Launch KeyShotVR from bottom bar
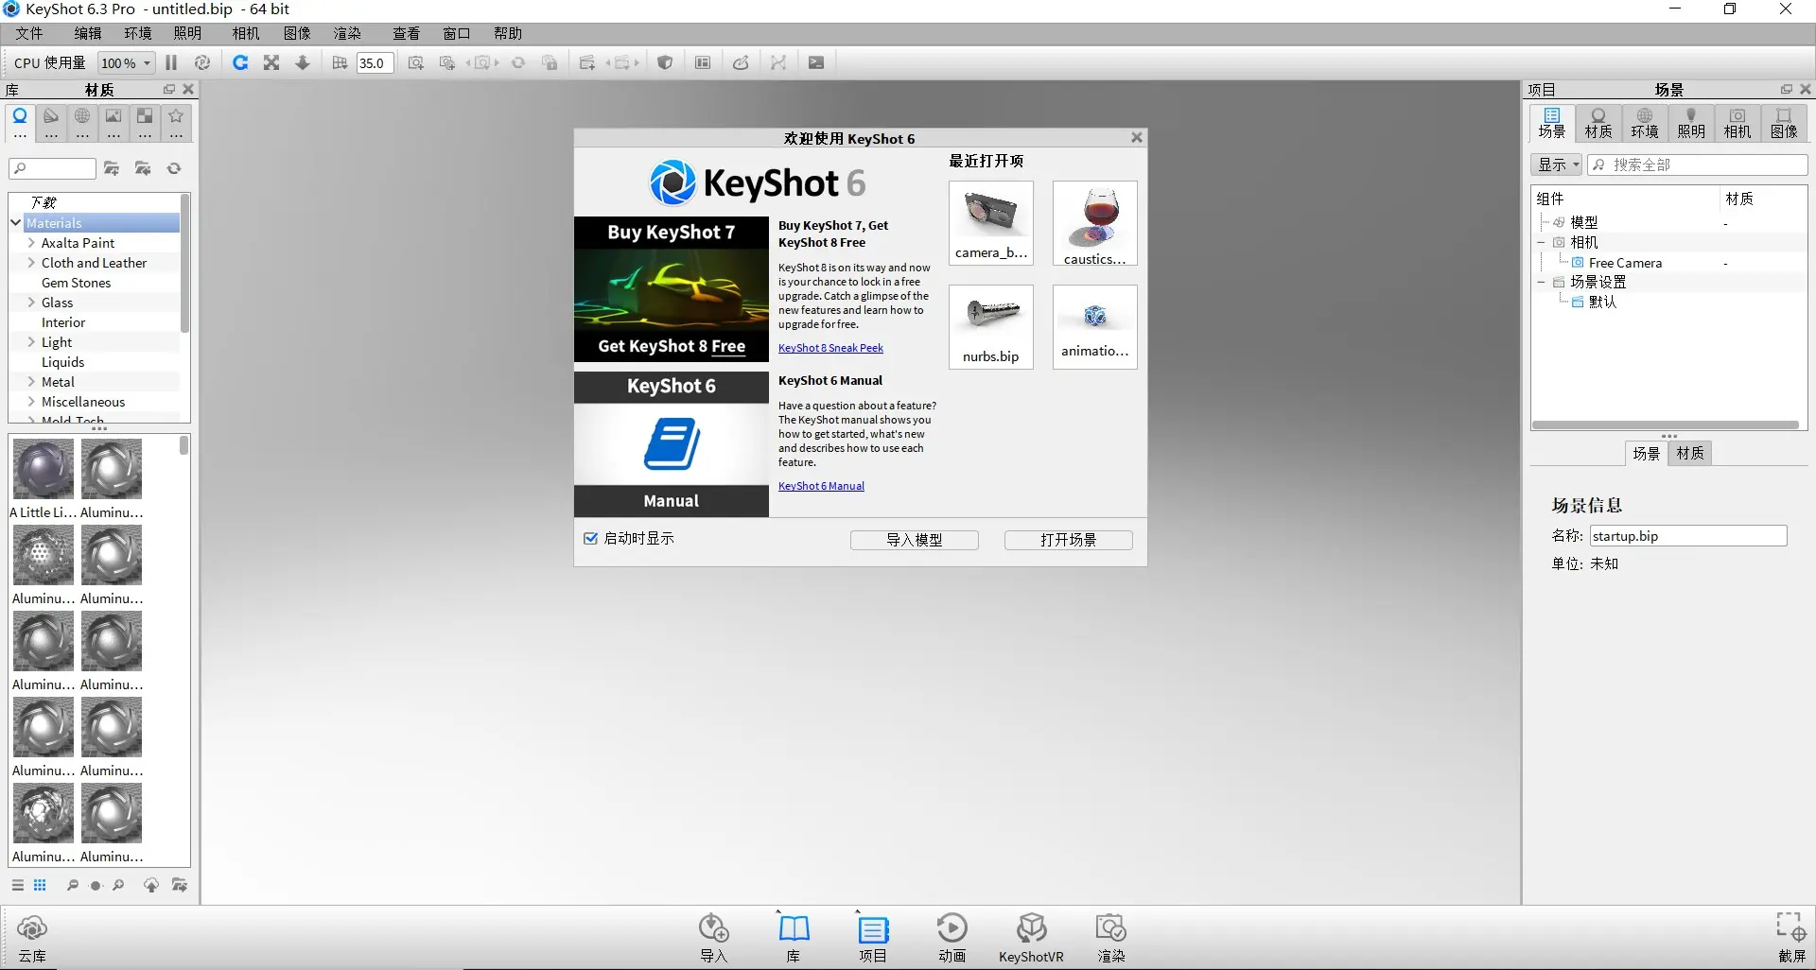 pos(1031,938)
